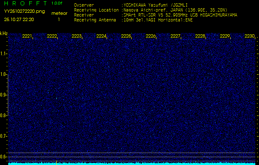Click the 1.0 frequency axis label
Screen dimensions: 259x165
click(4, 74)
